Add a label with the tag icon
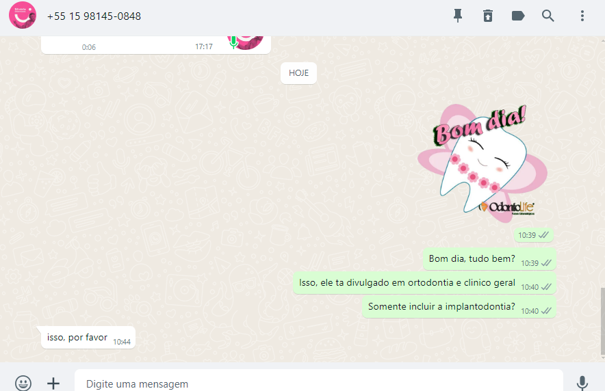This screenshot has width=605, height=391. (518, 16)
